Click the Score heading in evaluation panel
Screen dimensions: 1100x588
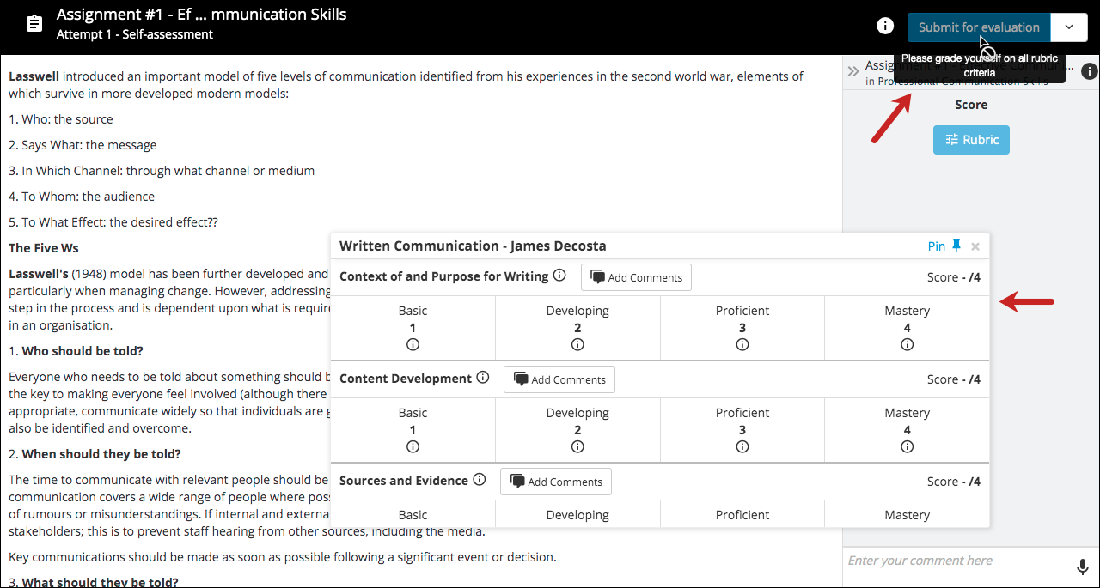coord(971,105)
